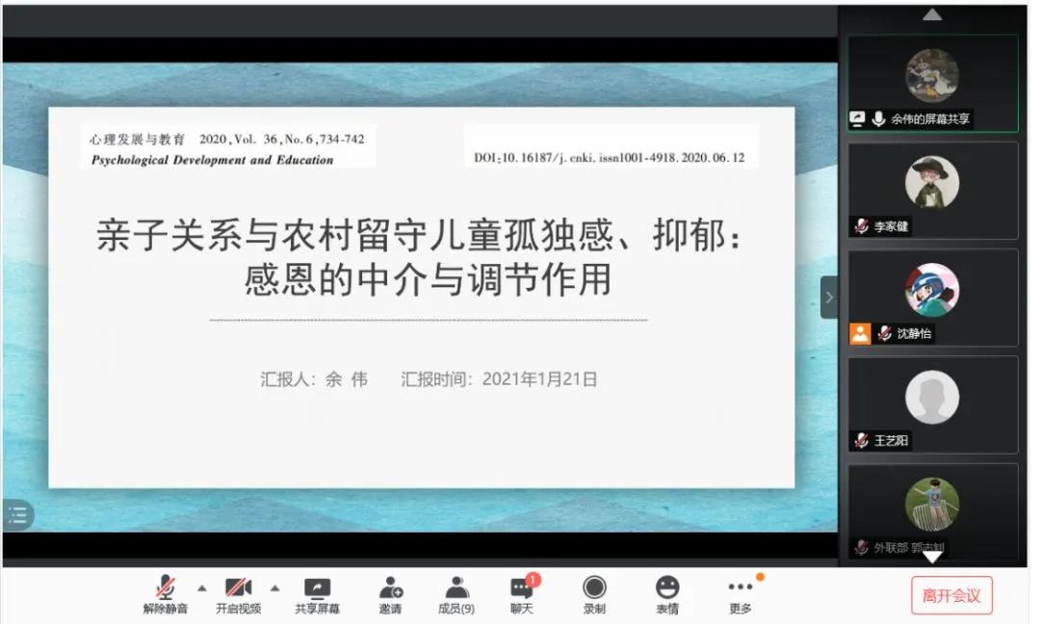Screen dimensions: 1040x624
Task: Click red unread badge on 聊天
Action: [x=533, y=581]
